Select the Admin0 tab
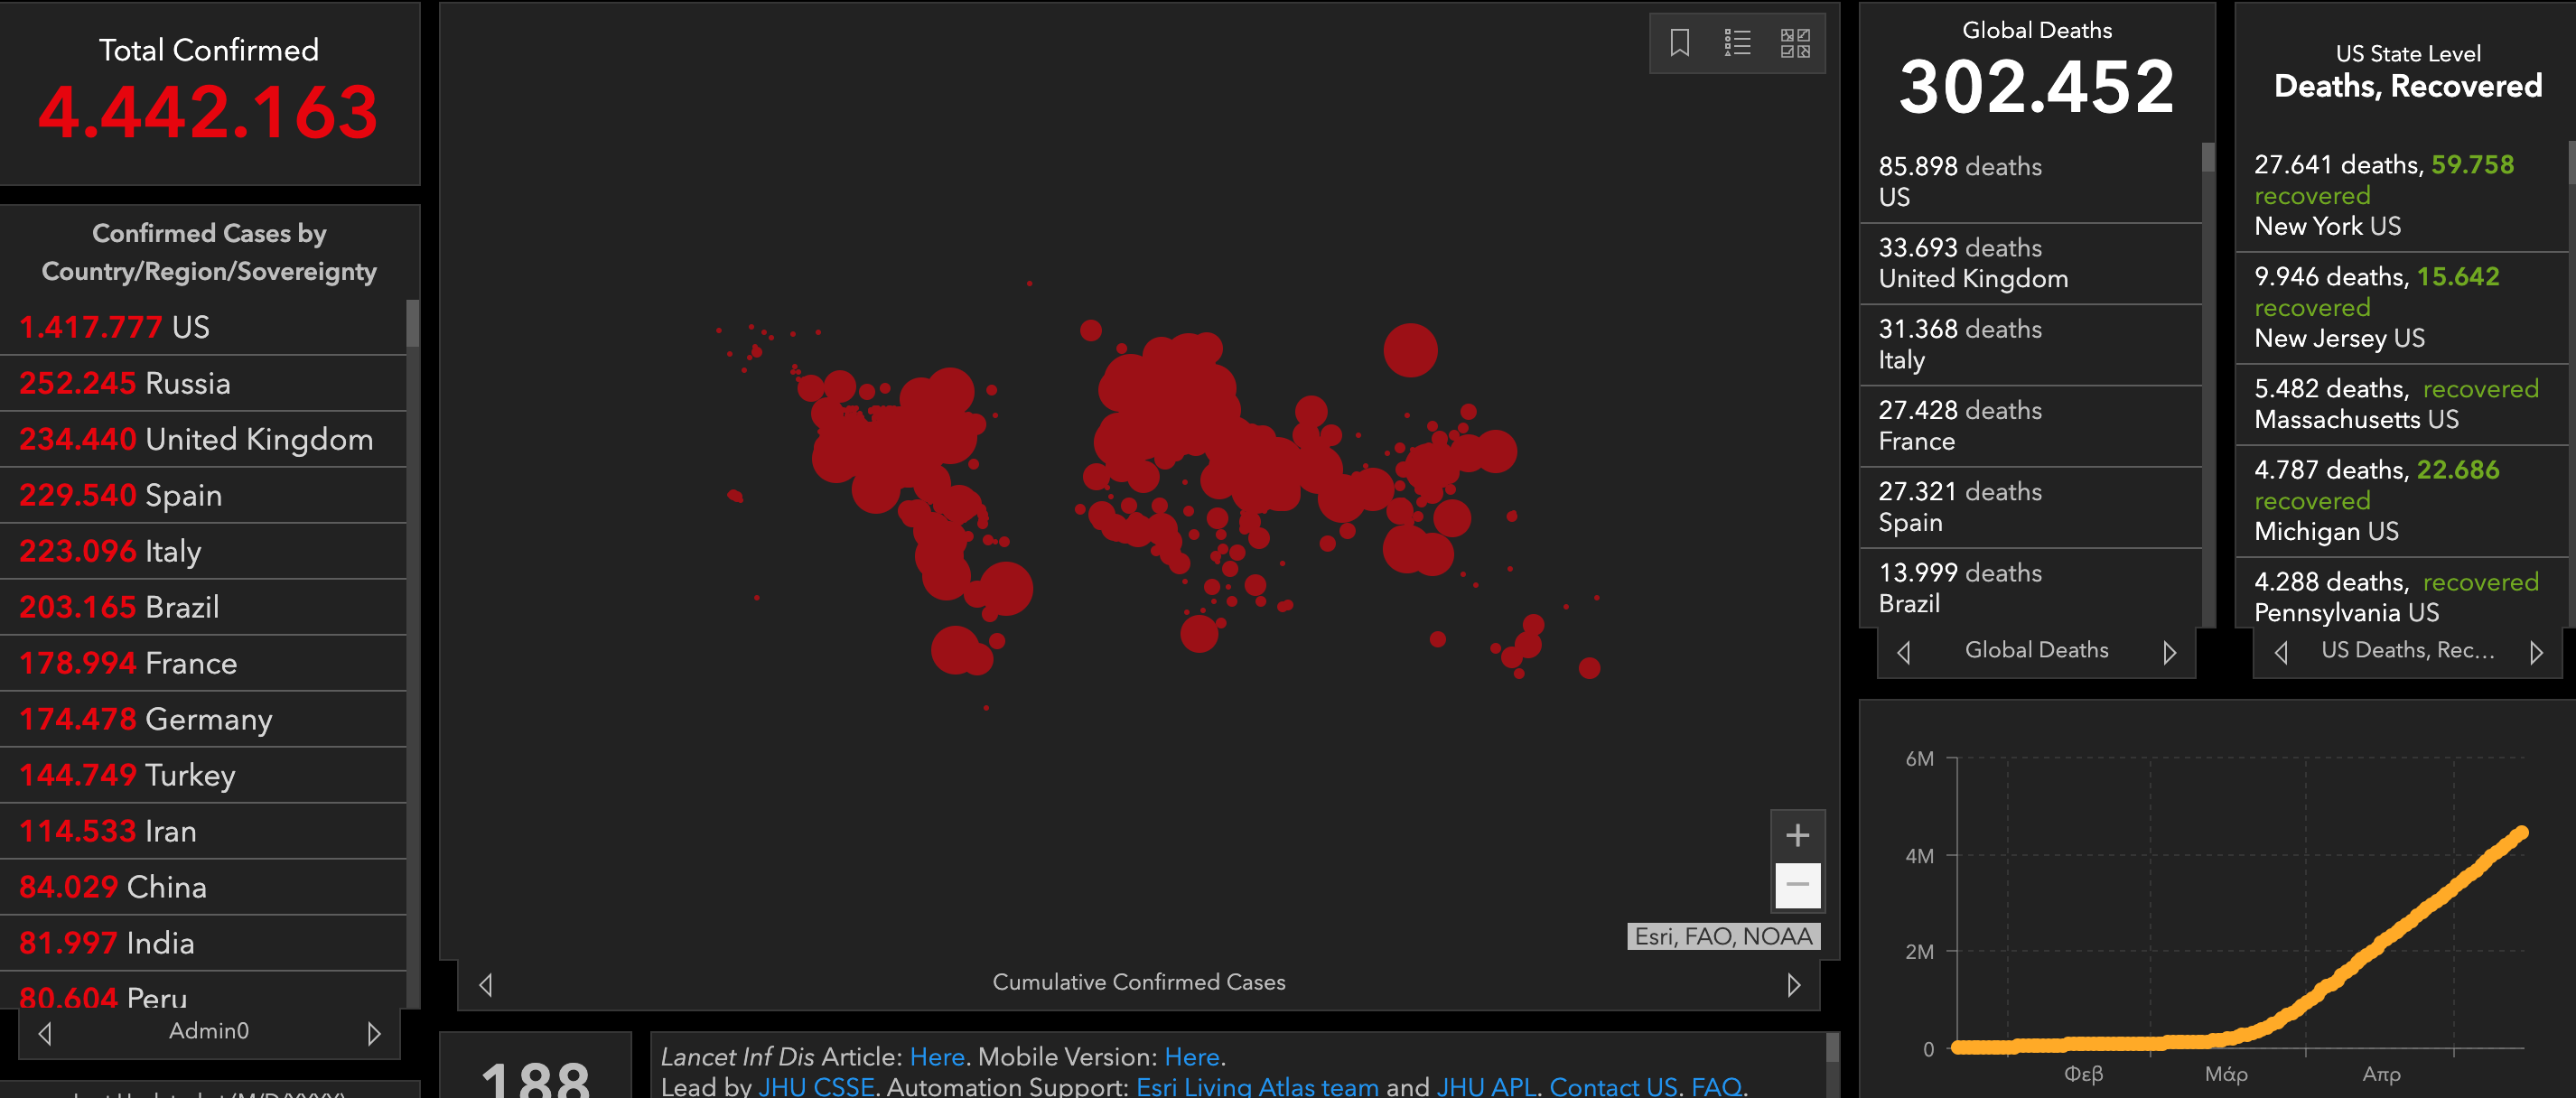The image size is (2576, 1098). click(x=208, y=1031)
